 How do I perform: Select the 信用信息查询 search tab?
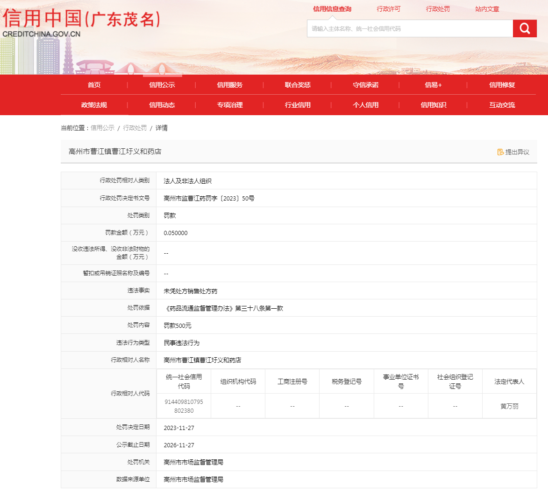click(x=332, y=9)
